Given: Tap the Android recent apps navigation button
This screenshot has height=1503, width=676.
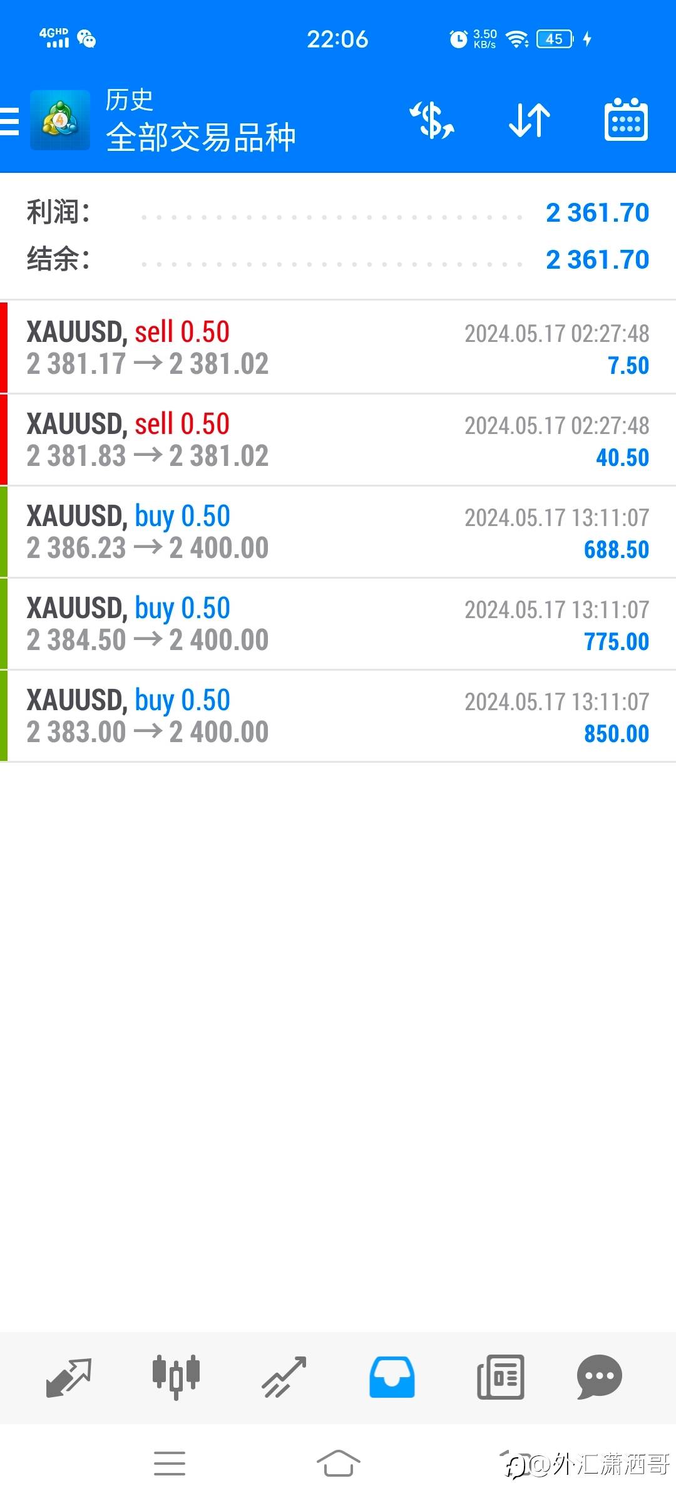Looking at the screenshot, I should 170,1464.
